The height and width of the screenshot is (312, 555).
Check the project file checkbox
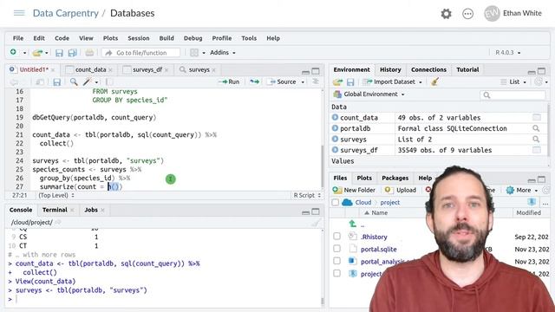click(x=336, y=273)
